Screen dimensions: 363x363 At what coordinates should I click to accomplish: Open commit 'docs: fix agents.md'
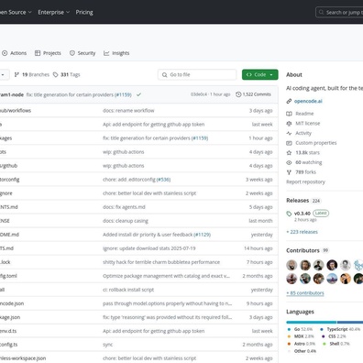[x=124, y=207]
